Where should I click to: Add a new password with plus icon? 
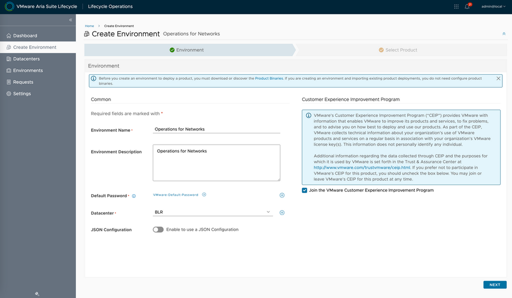[x=282, y=195]
